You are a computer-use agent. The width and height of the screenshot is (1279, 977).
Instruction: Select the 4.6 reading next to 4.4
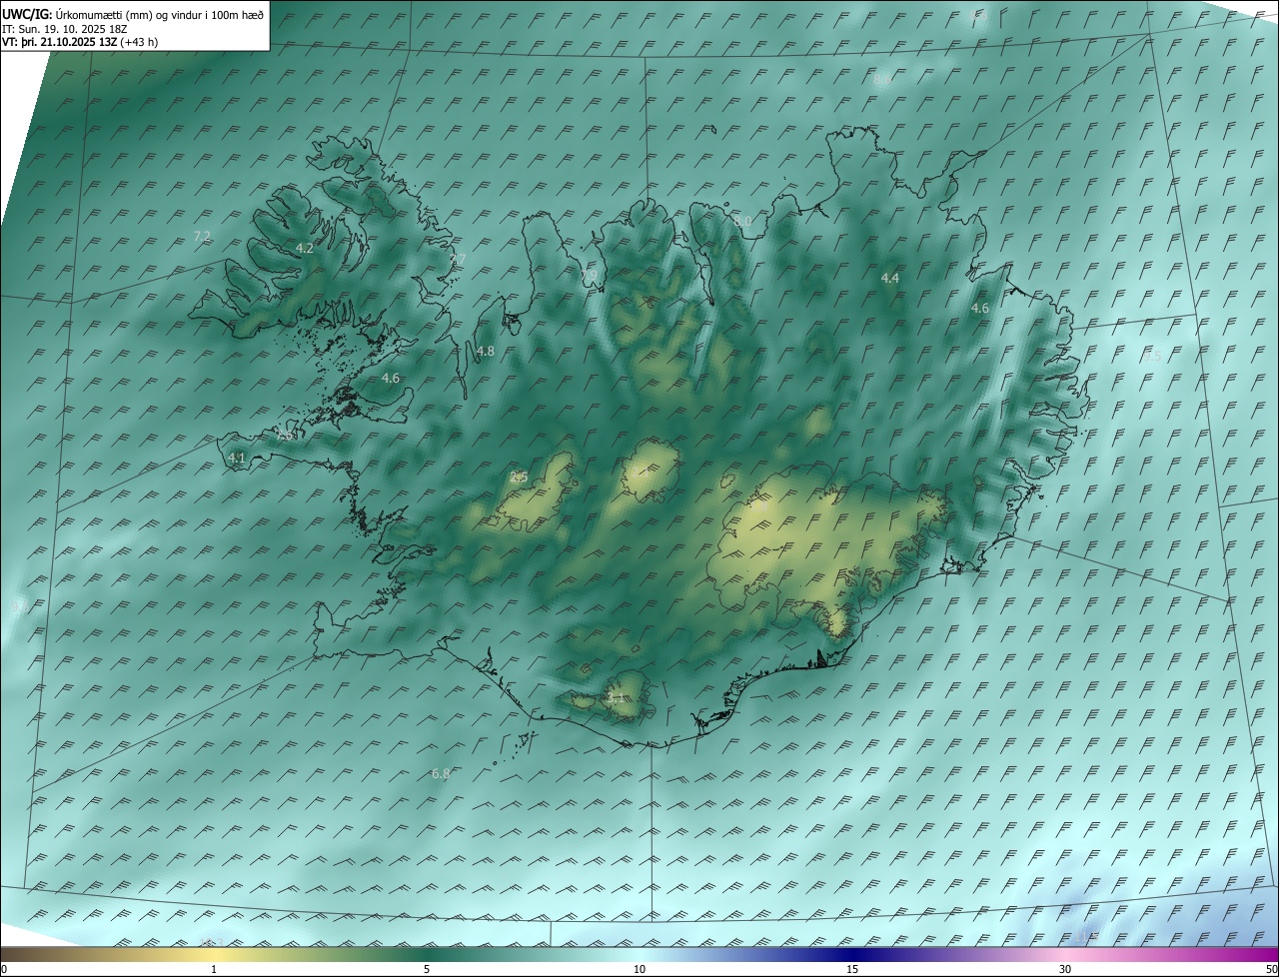pos(980,309)
